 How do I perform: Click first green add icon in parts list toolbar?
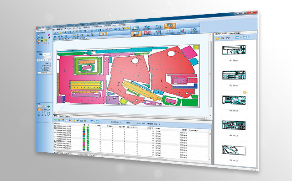[x=55, y=120]
